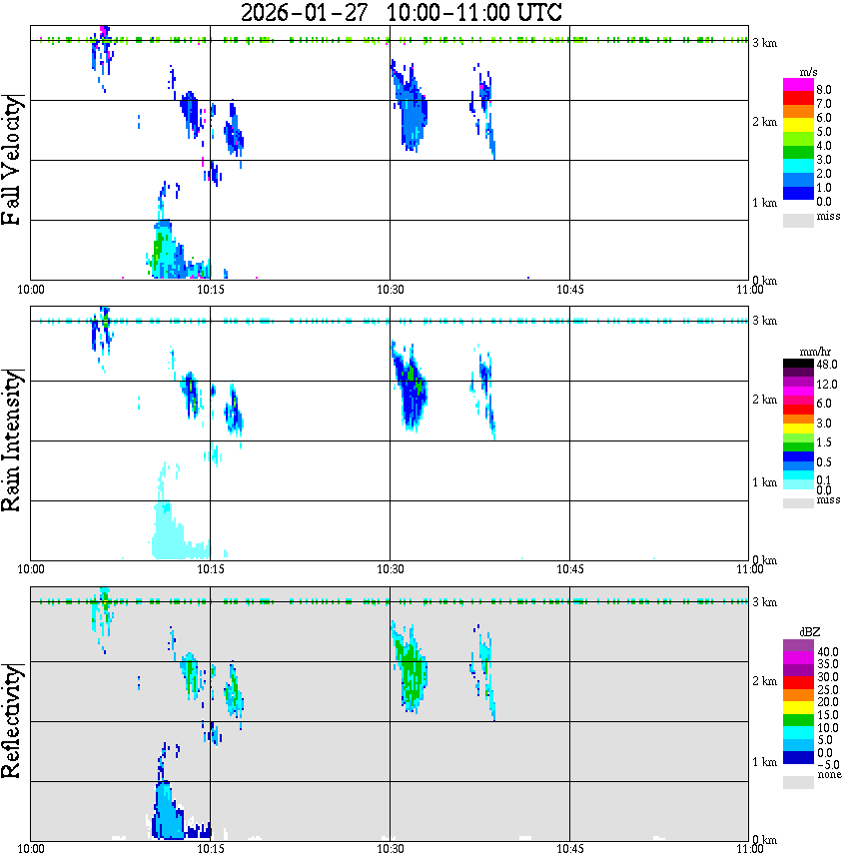Select the top purple swatch in dBZ legend

(x=798, y=645)
